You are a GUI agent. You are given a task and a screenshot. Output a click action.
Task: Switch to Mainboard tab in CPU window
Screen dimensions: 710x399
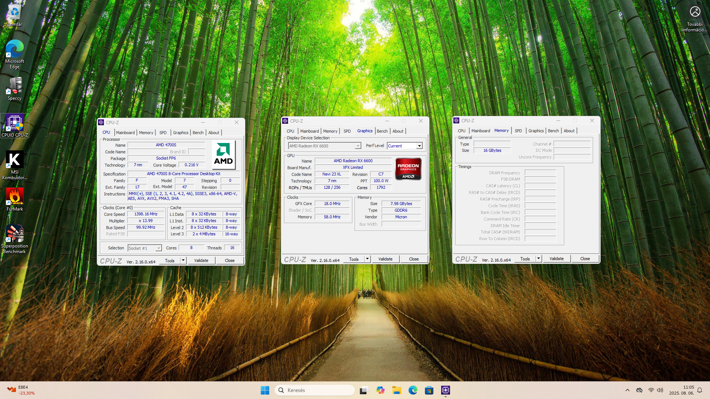(125, 133)
